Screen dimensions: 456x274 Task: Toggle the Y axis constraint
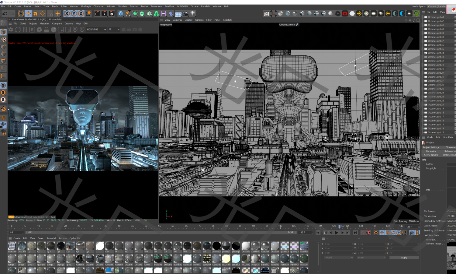tap(73, 13)
